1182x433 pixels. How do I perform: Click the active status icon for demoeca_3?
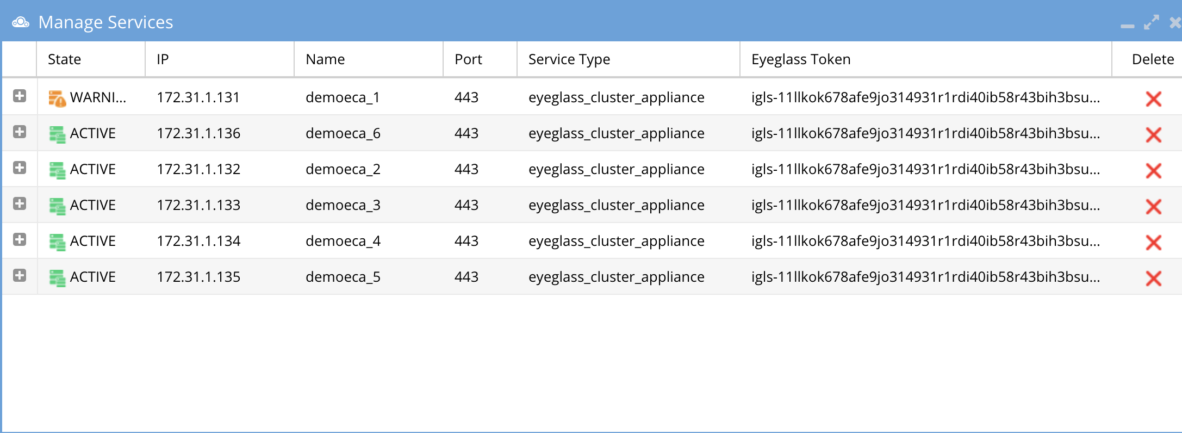tap(57, 206)
